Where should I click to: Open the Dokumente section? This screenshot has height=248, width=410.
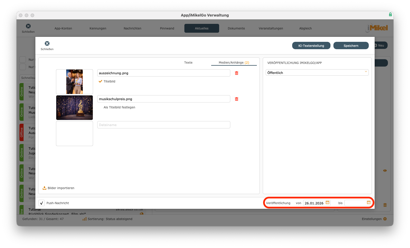[236, 28]
